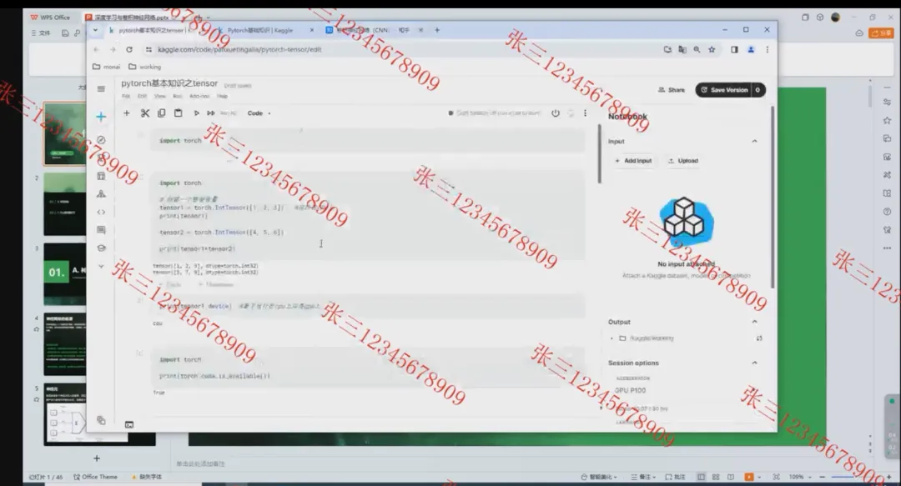Collapse the Session options chevron
This screenshot has width=901, height=486.
(x=754, y=363)
